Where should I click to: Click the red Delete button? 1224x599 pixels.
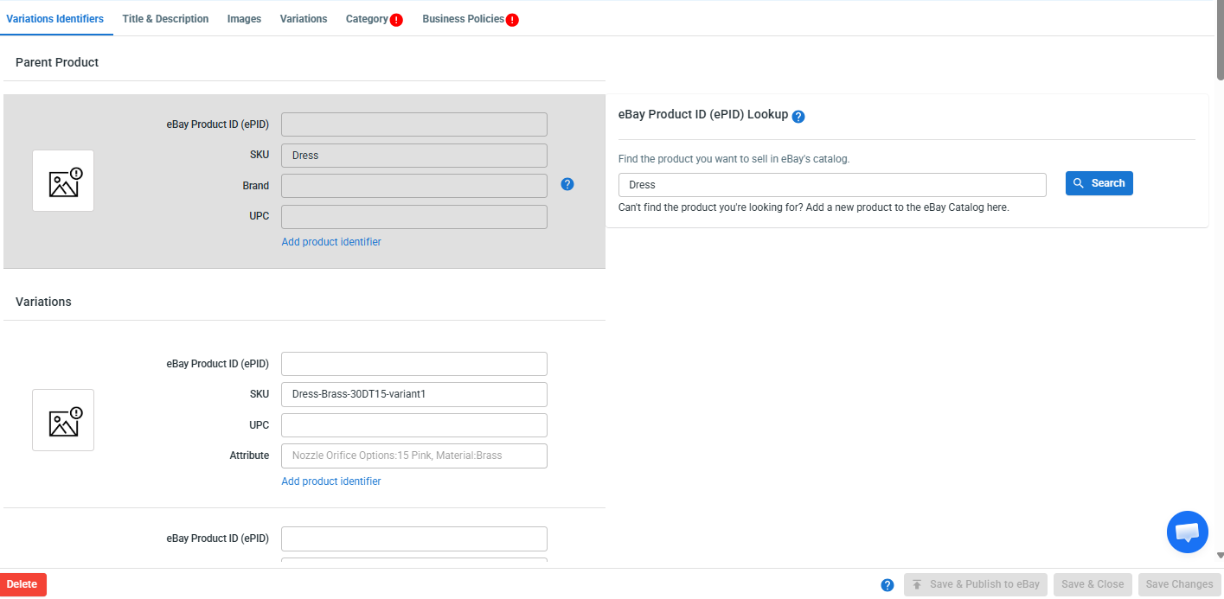point(23,584)
